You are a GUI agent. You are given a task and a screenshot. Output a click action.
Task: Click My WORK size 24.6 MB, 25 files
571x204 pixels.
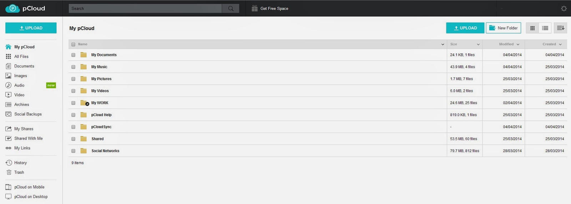tap(464, 103)
